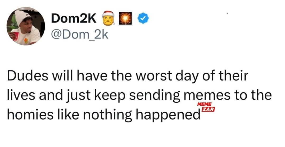Click the word "lives" in the tweet
Image resolution: width=285 pixels, height=147 pixels.
20,96
